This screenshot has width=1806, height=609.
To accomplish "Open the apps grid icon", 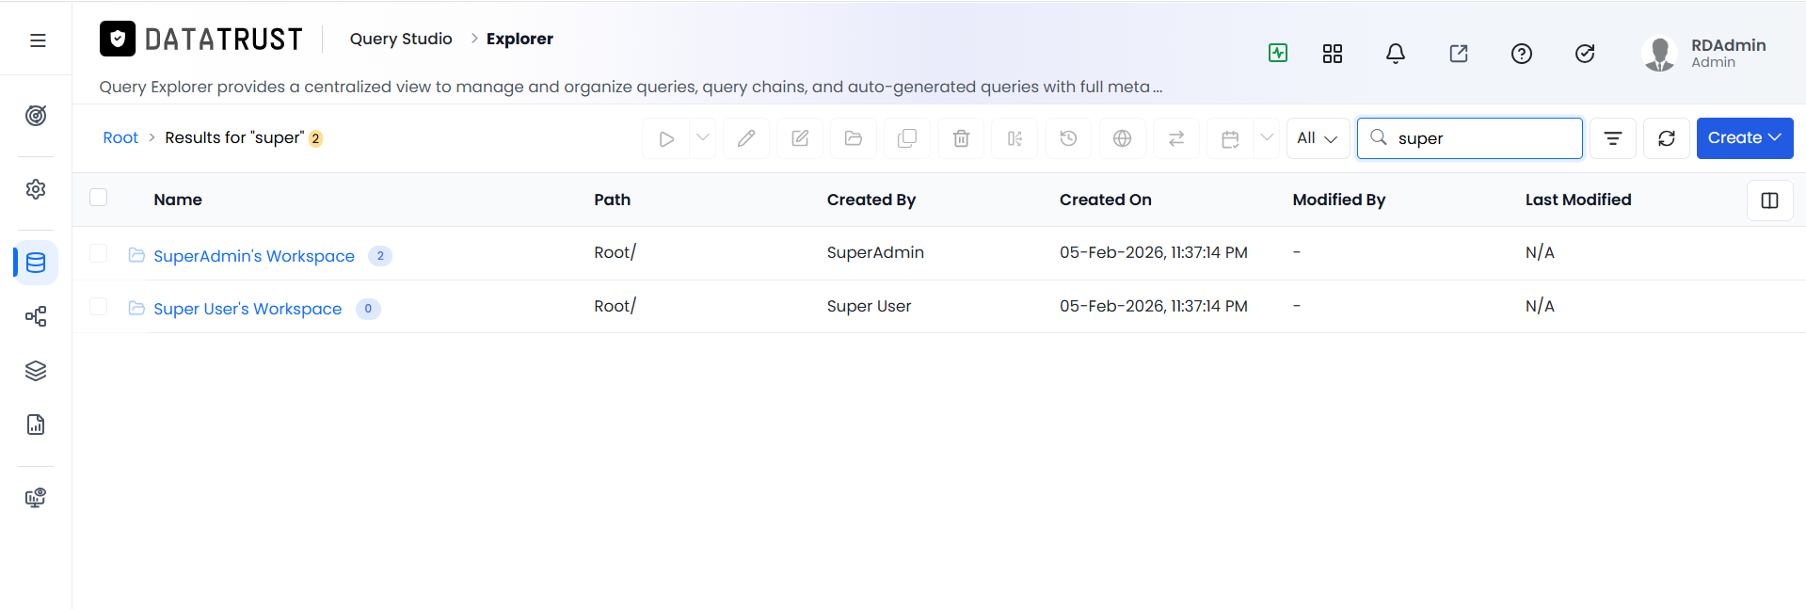I will 1333,54.
